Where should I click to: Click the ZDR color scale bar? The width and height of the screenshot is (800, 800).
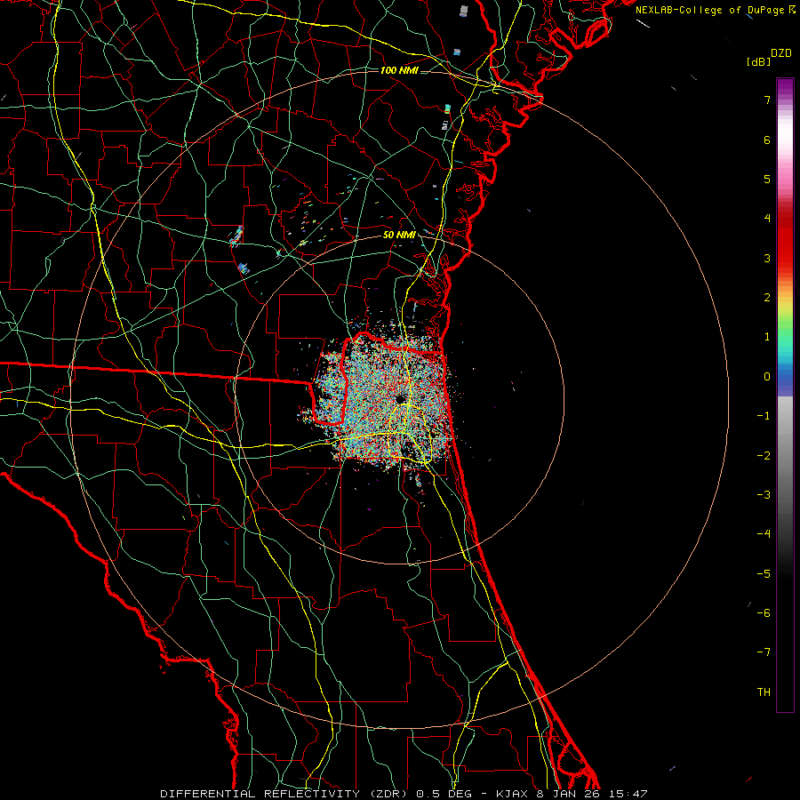(785, 395)
